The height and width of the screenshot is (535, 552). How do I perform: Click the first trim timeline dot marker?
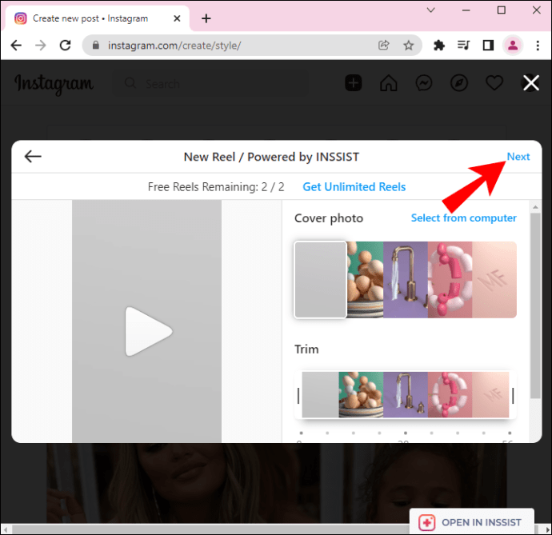point(302,433)
